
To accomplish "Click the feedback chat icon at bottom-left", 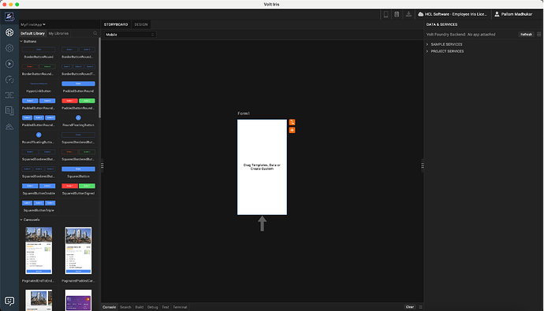I will [9, 301].
